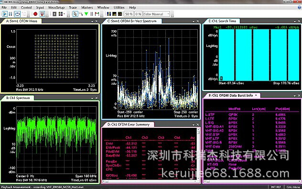The height and width of the screenshot is (189, 302).
Task: Click the spectrogram color display icon
Action: click(109, 14)
